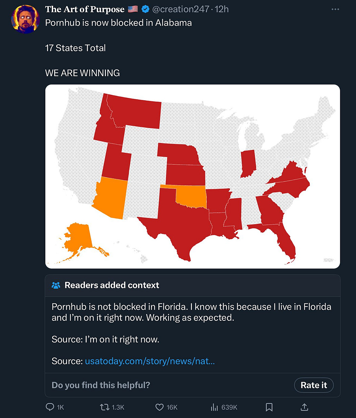
Task: Open The Art of Purpose profile picture
Action: click(x=25, y=19)
